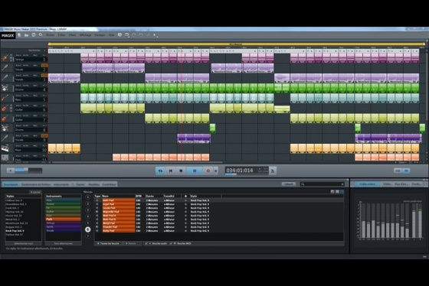Click the Catalogue button

click(288, 184)
